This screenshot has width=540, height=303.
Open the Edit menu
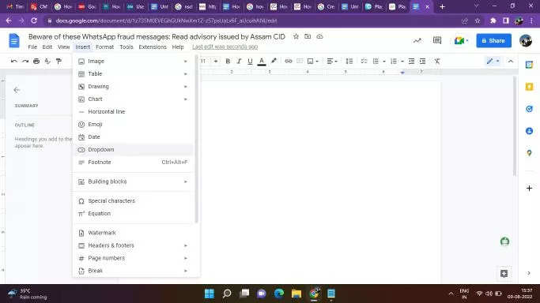(x=47, y=47)
